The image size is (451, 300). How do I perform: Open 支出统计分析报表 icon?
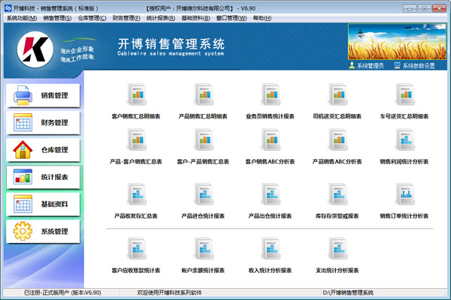pyautogui.click(x=338, y=248)
